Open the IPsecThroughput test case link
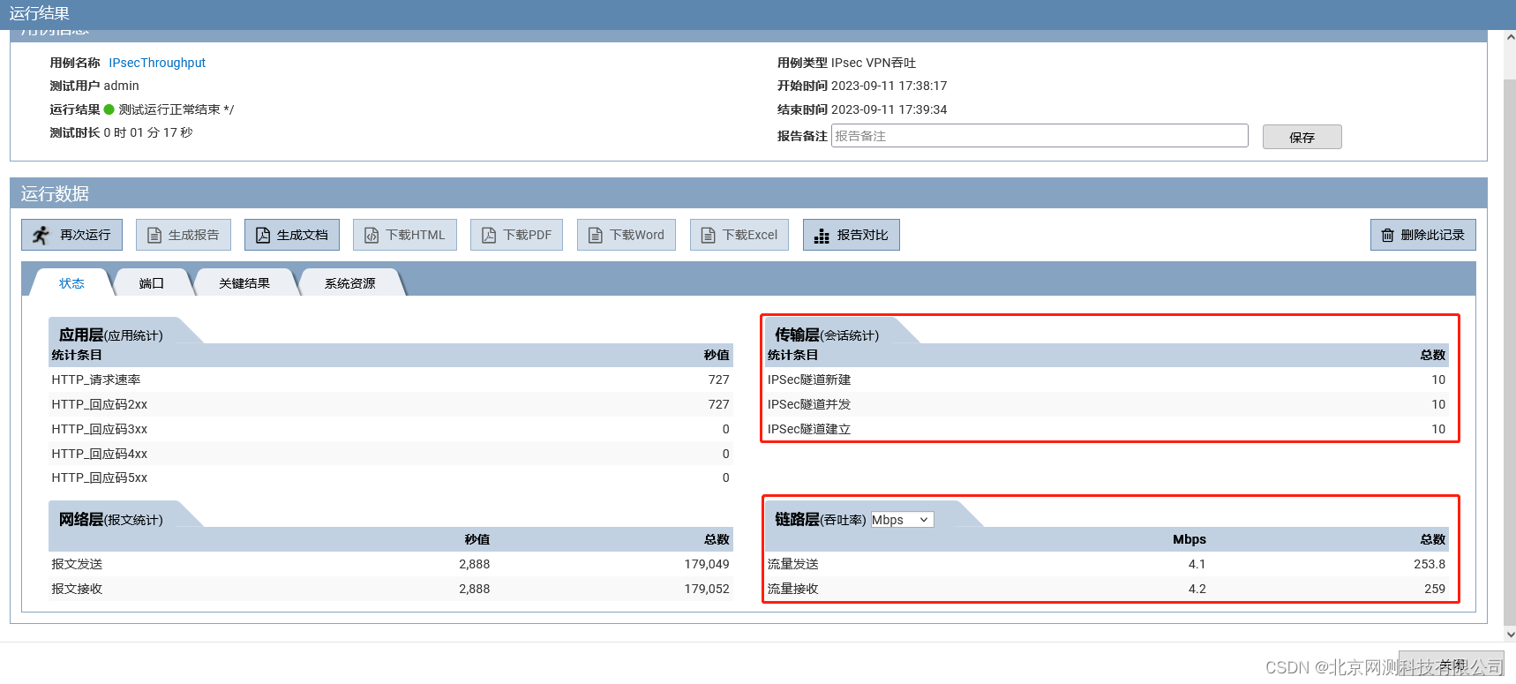Image resolution: width=1516 pixels, height=684 pixels. coord(157,63)
